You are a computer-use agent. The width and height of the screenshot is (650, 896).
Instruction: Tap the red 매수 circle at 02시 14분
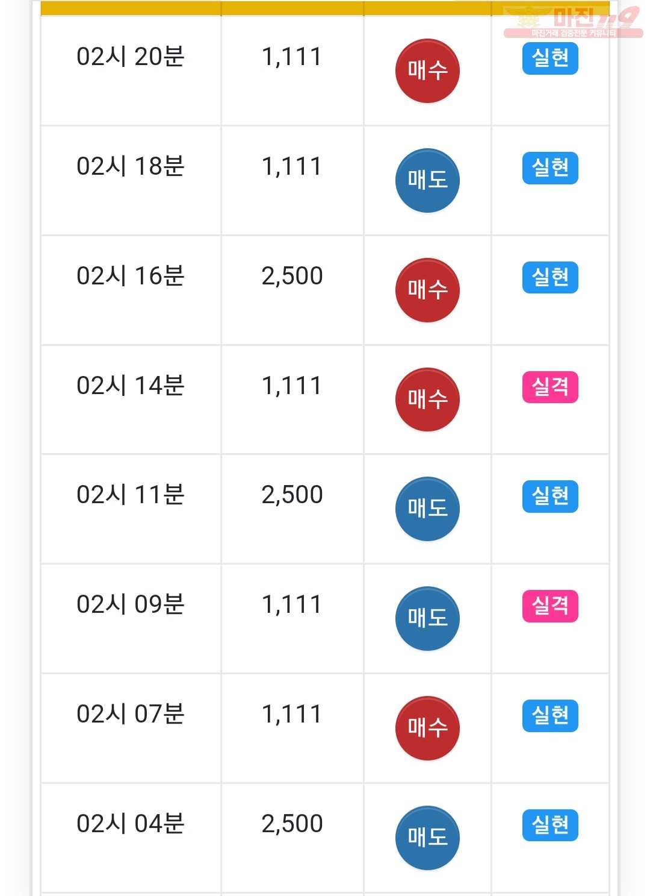click(x=427, y=399)
